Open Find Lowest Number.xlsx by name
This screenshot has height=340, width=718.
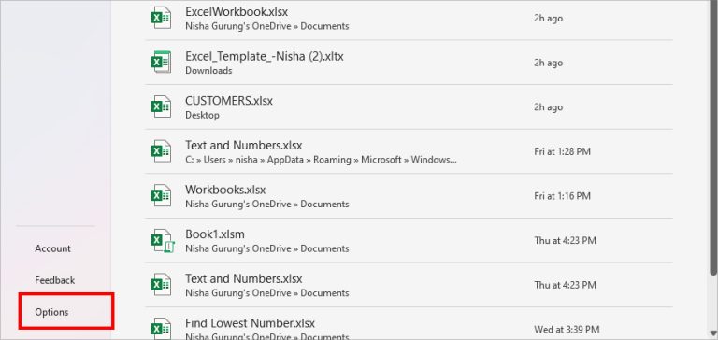[x=250, y=323]
